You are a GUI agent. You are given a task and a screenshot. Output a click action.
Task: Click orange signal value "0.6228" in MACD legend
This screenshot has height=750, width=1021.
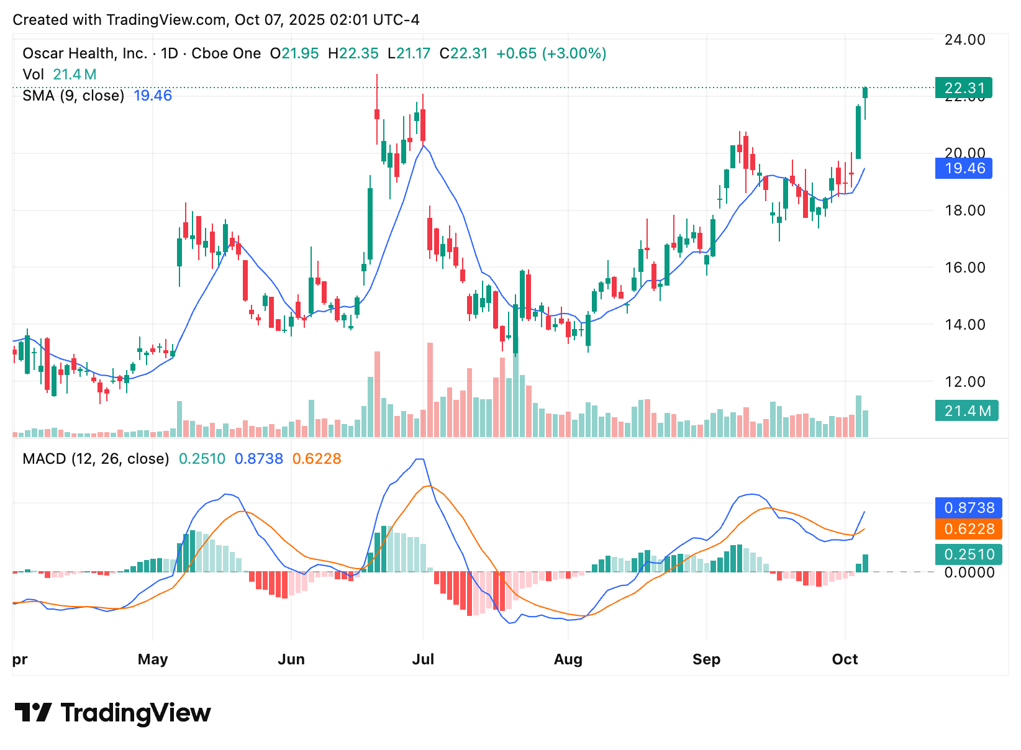point(317,459)
